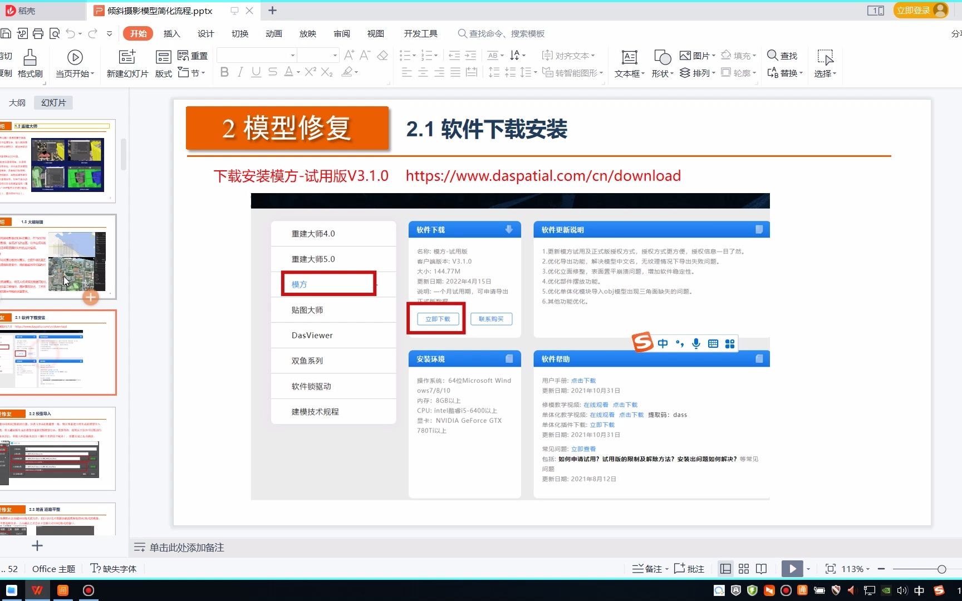This screenshot has height=601, width=962.
Task: Open the 设计 ribbon tab
Action: (x=205, y=33)
